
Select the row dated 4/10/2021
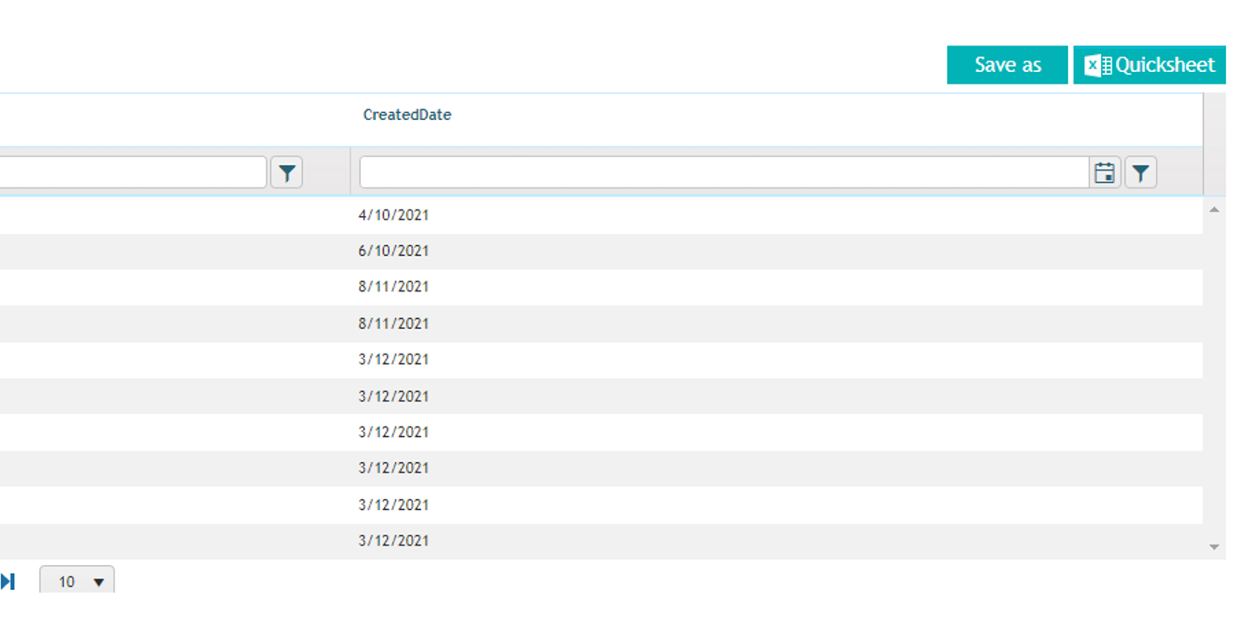[602, 215]
